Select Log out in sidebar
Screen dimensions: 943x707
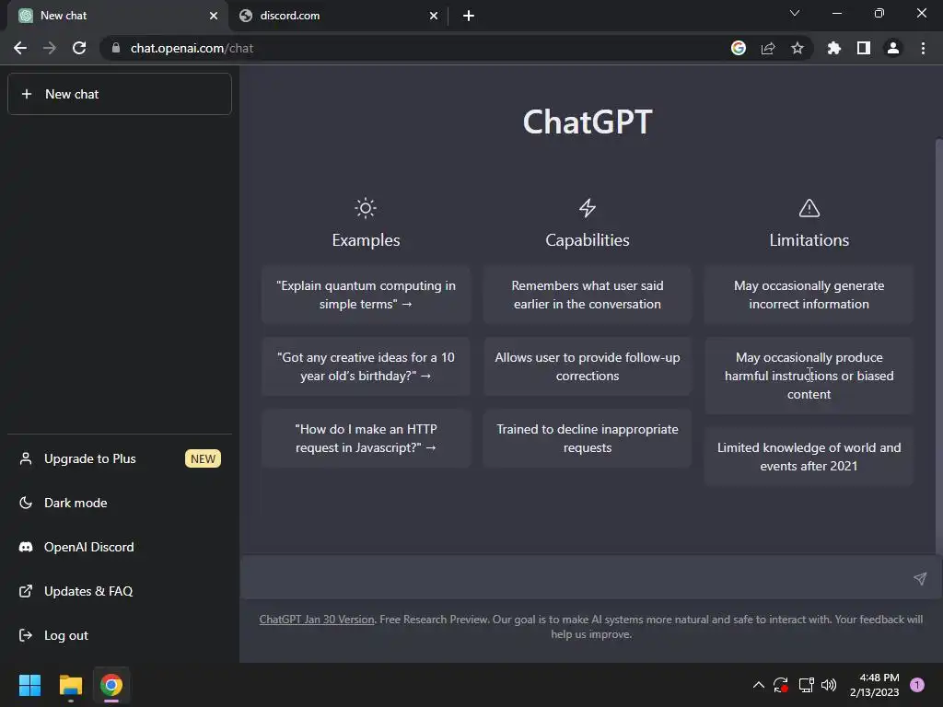[x=119, y=635]
